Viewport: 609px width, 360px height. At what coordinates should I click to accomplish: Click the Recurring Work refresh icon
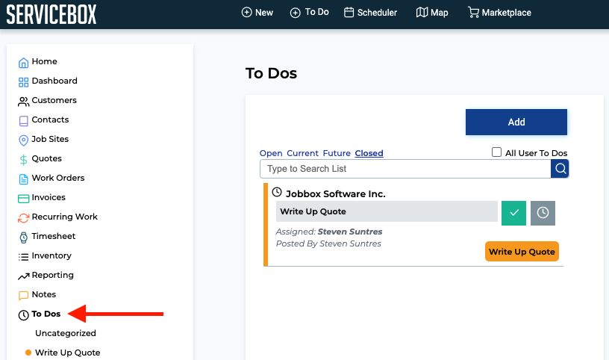tap(23, 218)
